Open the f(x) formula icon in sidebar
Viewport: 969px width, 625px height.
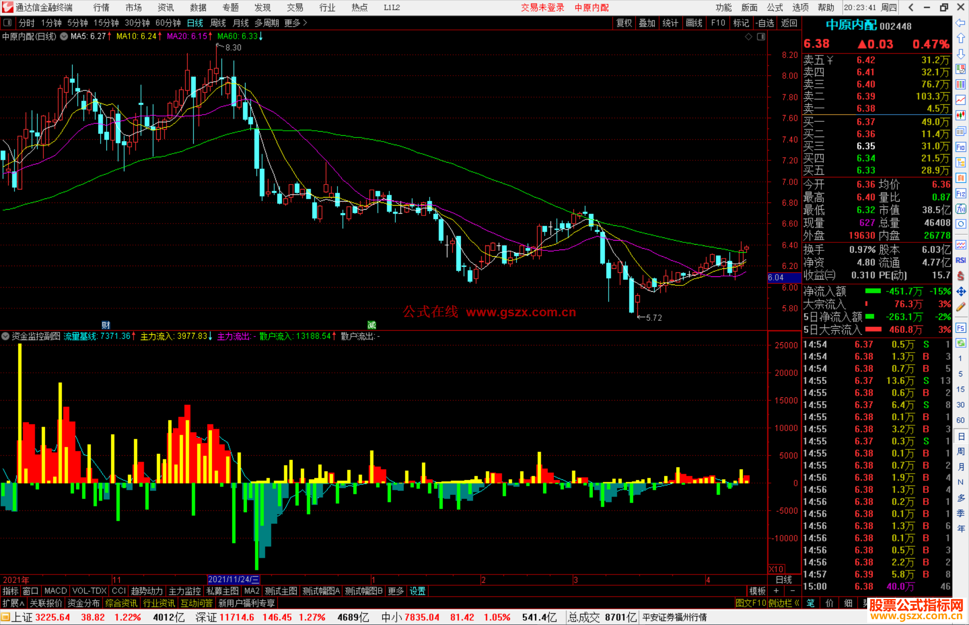click(x=960, y=209)
